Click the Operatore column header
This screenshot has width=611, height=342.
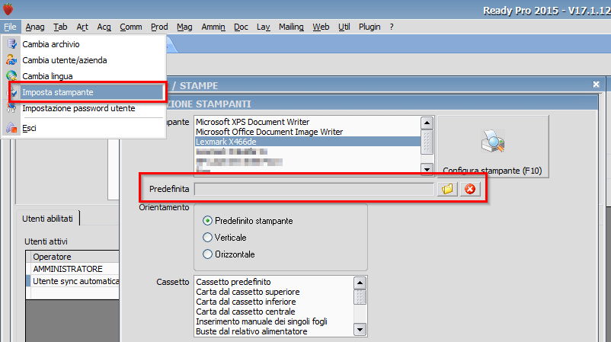point(73,257)
